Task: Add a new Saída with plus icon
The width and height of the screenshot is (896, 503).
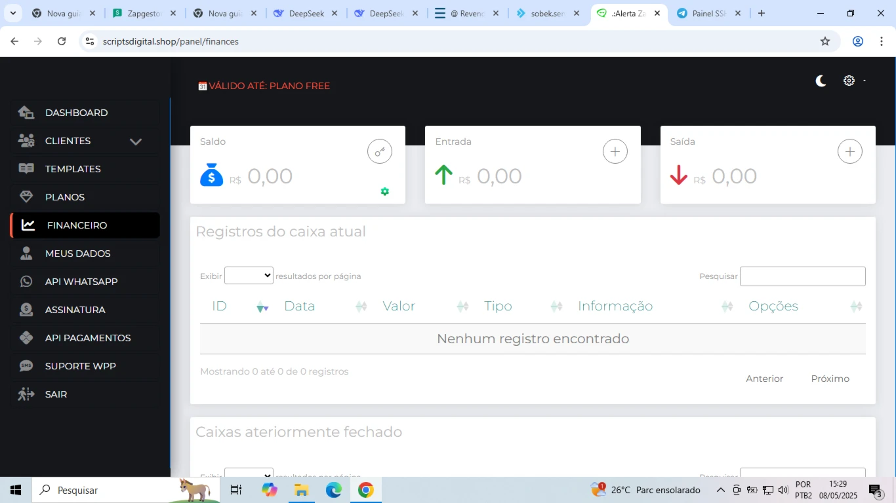Action: pos(850,151)
